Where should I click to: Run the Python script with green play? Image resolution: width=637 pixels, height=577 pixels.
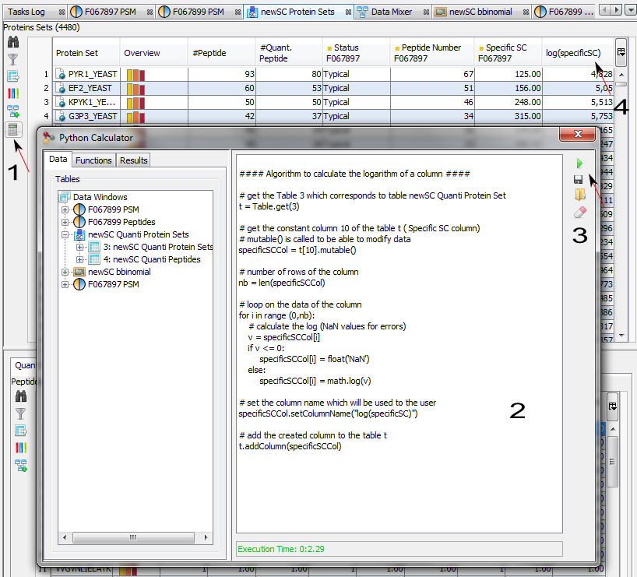(x=579, y=164)
